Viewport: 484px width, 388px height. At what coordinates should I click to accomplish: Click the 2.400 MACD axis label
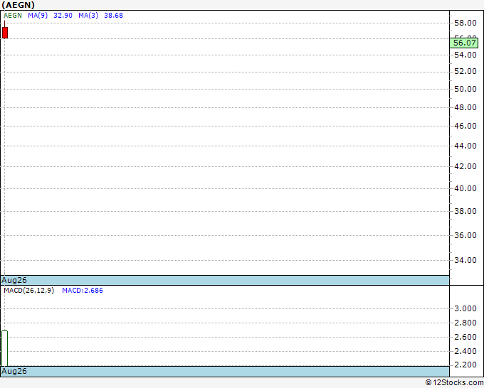(465, 351)
